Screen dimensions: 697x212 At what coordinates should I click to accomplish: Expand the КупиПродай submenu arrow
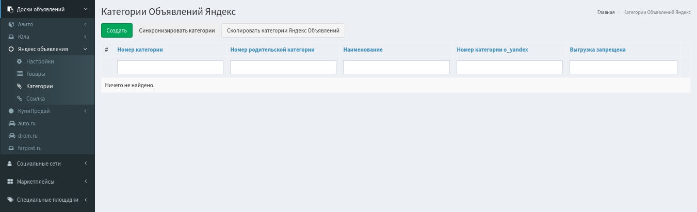pyautogui.click(x=85, y=111)
